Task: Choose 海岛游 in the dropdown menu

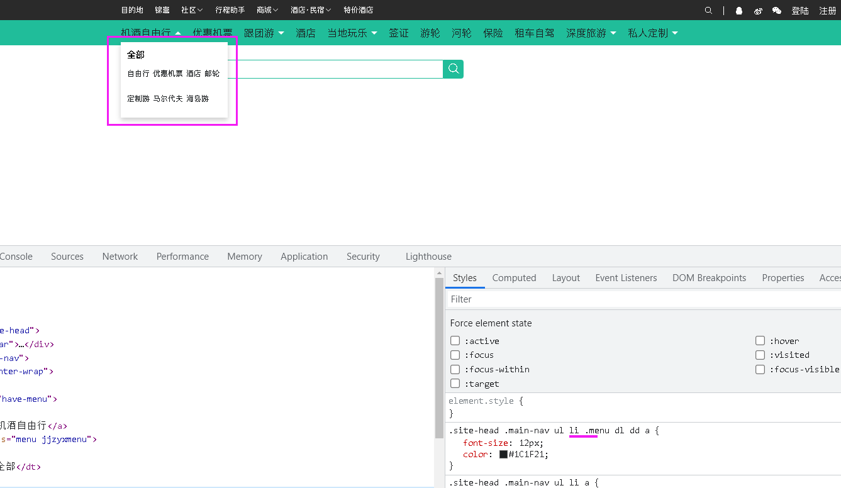Action: pyautogui.click(x=198, y=99)
